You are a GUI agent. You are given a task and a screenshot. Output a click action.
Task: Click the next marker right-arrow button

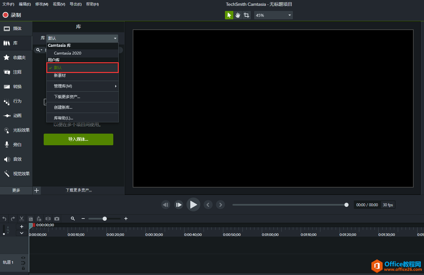point(220,205)
